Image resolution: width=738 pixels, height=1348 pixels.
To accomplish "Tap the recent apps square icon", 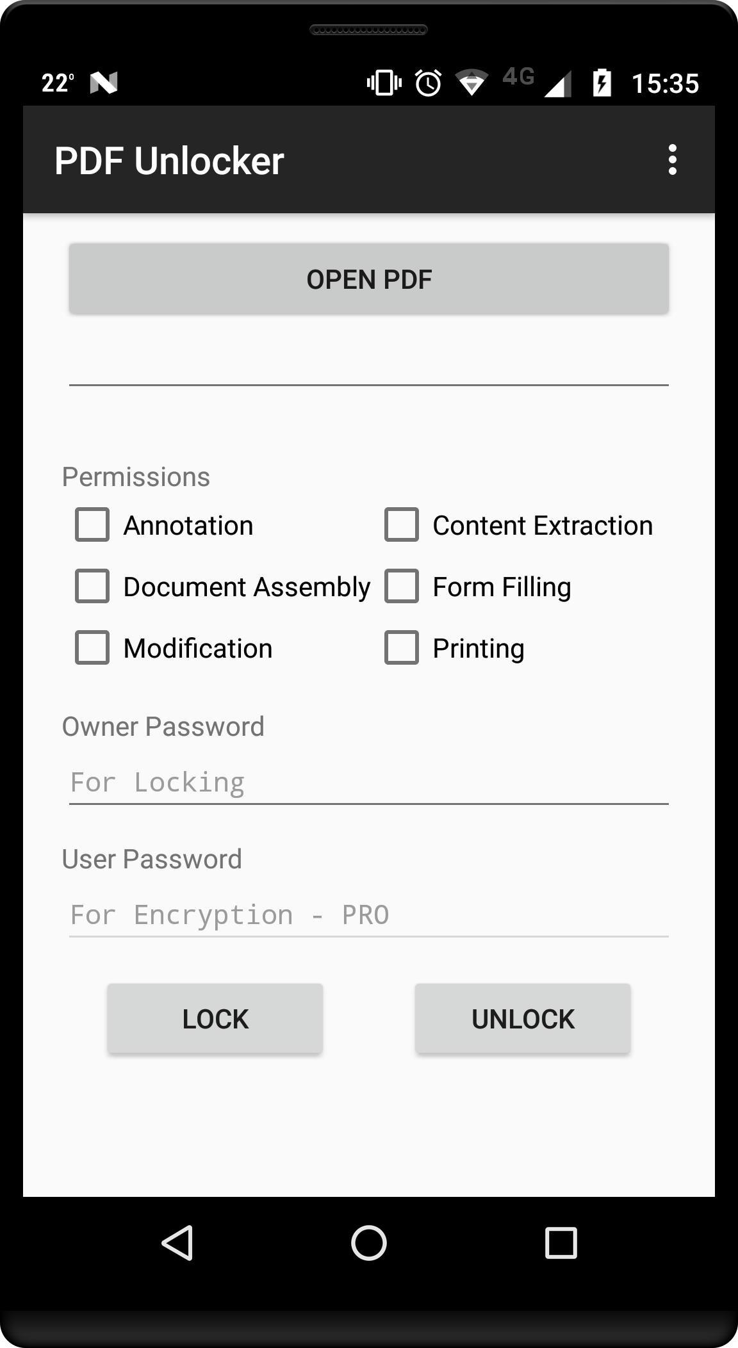I will click(x=561, y=1243).
